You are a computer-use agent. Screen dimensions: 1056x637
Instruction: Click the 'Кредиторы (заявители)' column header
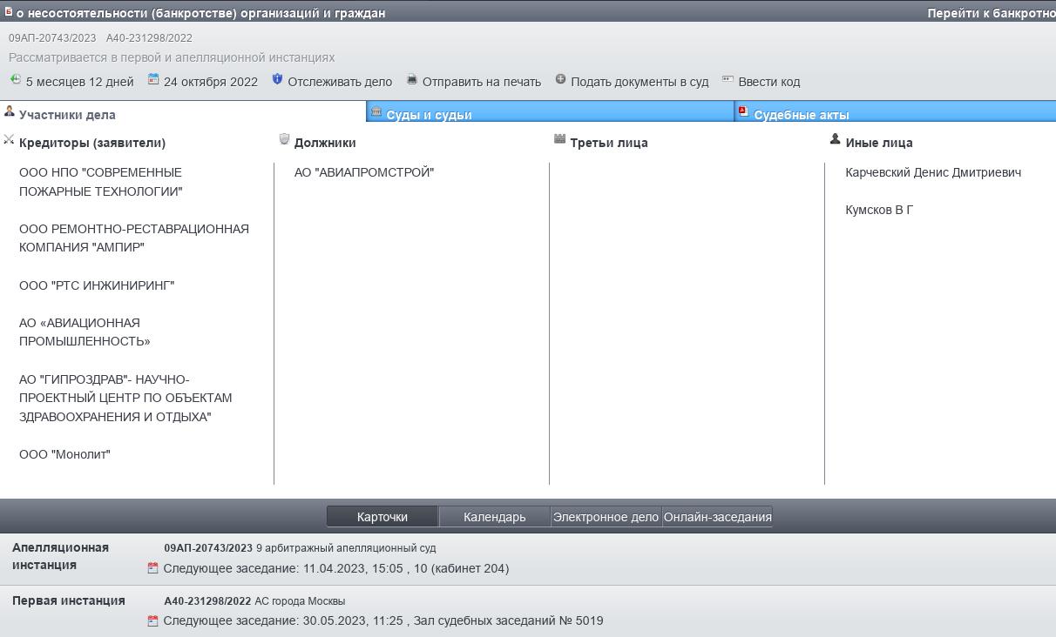(92, 143)
